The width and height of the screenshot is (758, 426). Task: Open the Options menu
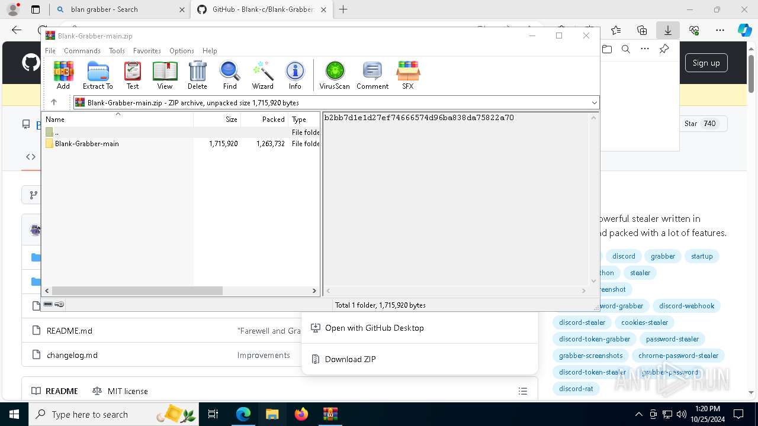[182, 51]
